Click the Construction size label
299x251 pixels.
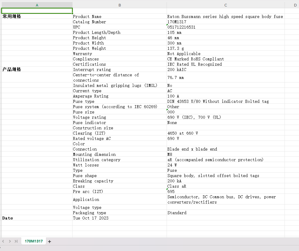point(119,128)
